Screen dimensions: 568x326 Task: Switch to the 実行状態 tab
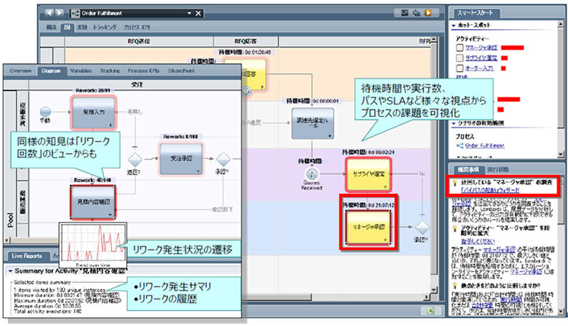pyautogui.click(x=498, y=169)
